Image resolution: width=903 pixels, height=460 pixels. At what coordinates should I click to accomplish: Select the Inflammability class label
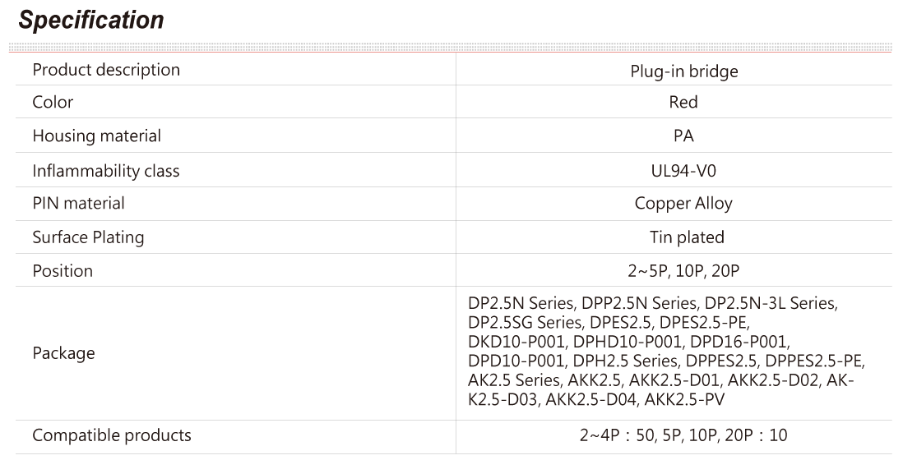pyautogui.click(x=106, y=172)
